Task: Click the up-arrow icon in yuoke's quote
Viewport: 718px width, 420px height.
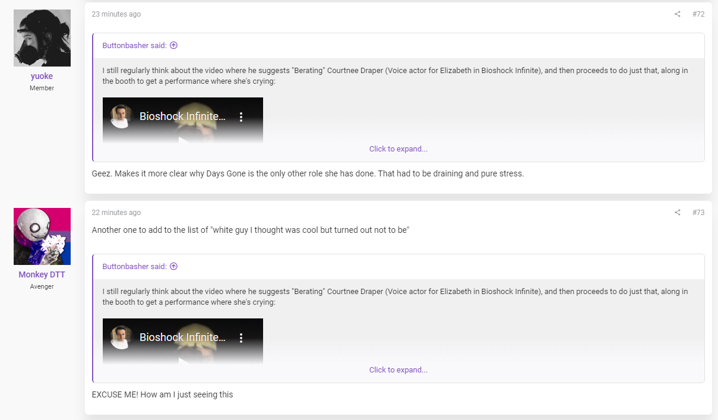Action: pyautogui.click(x=173, y=45)
